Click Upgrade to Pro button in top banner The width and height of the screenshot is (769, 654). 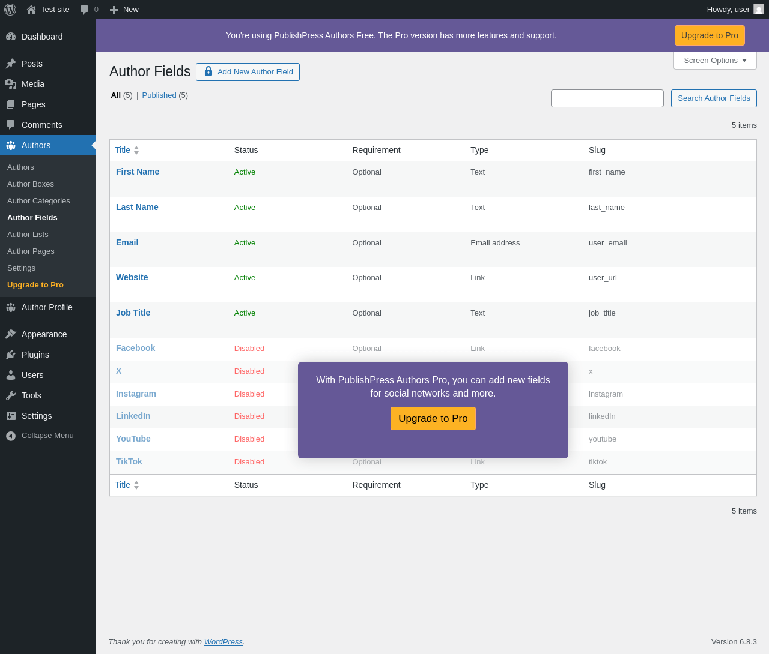[710, 35]
